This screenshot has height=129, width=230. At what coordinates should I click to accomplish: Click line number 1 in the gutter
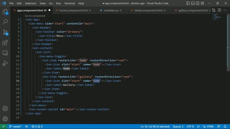pyautogui.click(x=18, y=19)
